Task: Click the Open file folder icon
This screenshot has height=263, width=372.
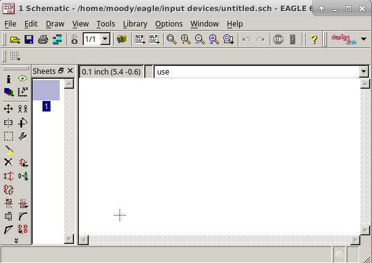Action: point(15,39)
